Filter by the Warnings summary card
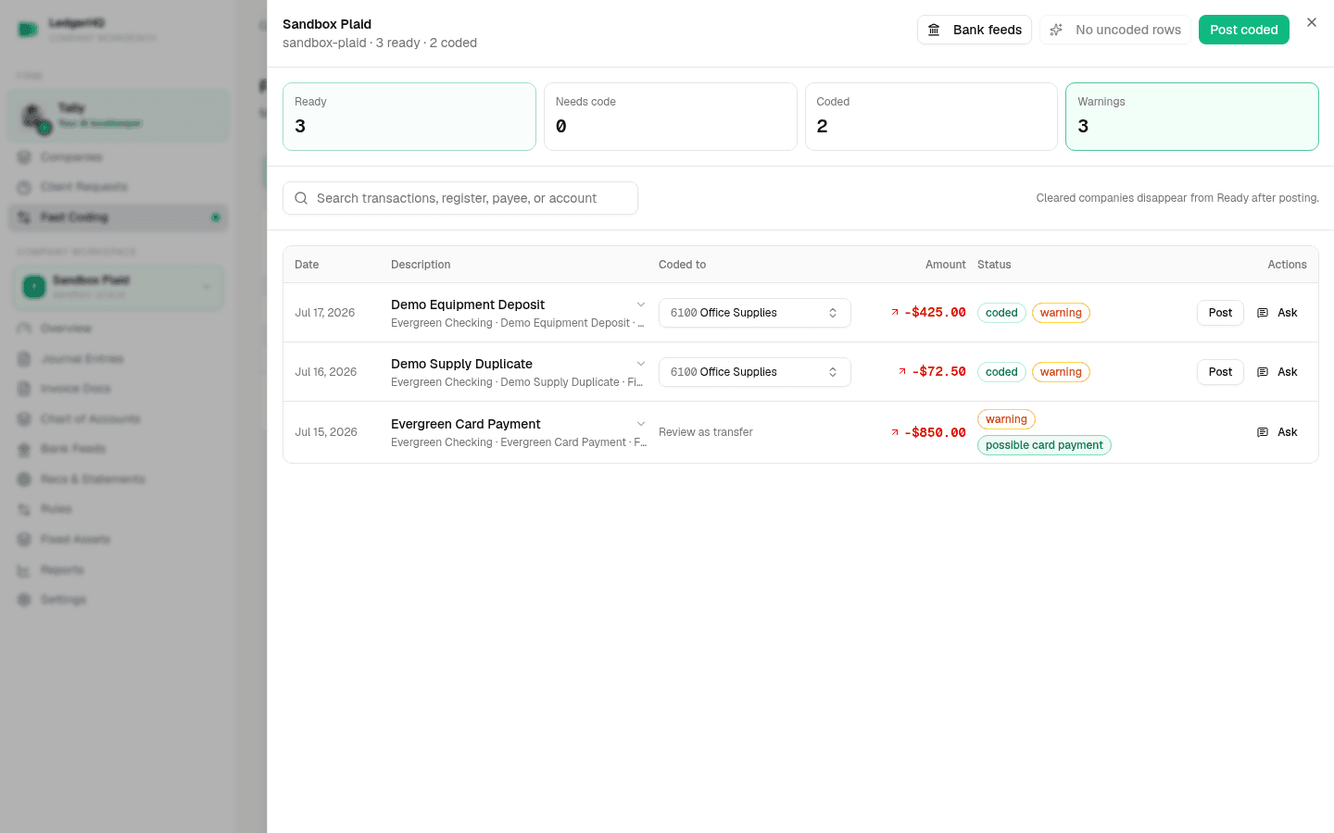 (1192, 117)
